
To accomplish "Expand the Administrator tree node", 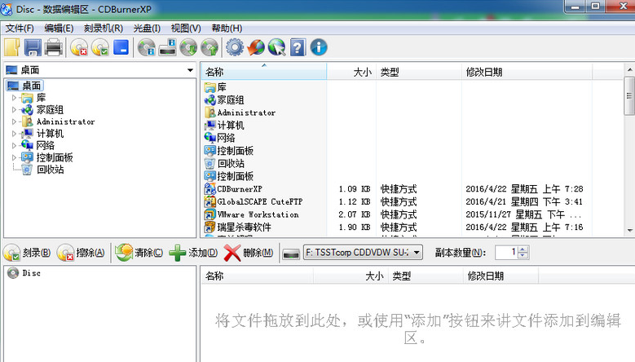I will pyautogui.click(x=14, y=121).
